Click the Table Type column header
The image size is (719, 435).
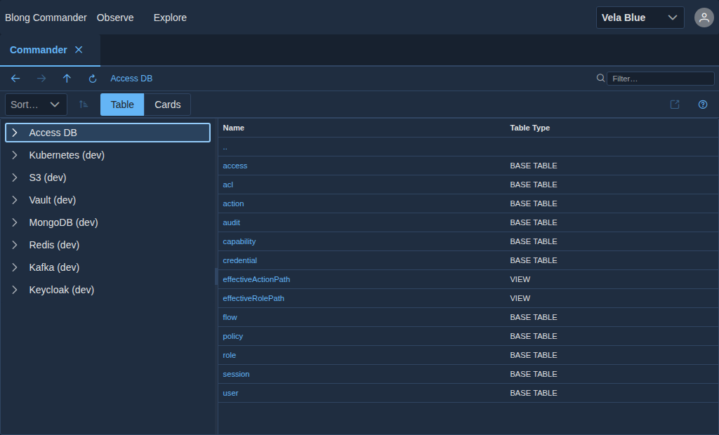(529, 128)
